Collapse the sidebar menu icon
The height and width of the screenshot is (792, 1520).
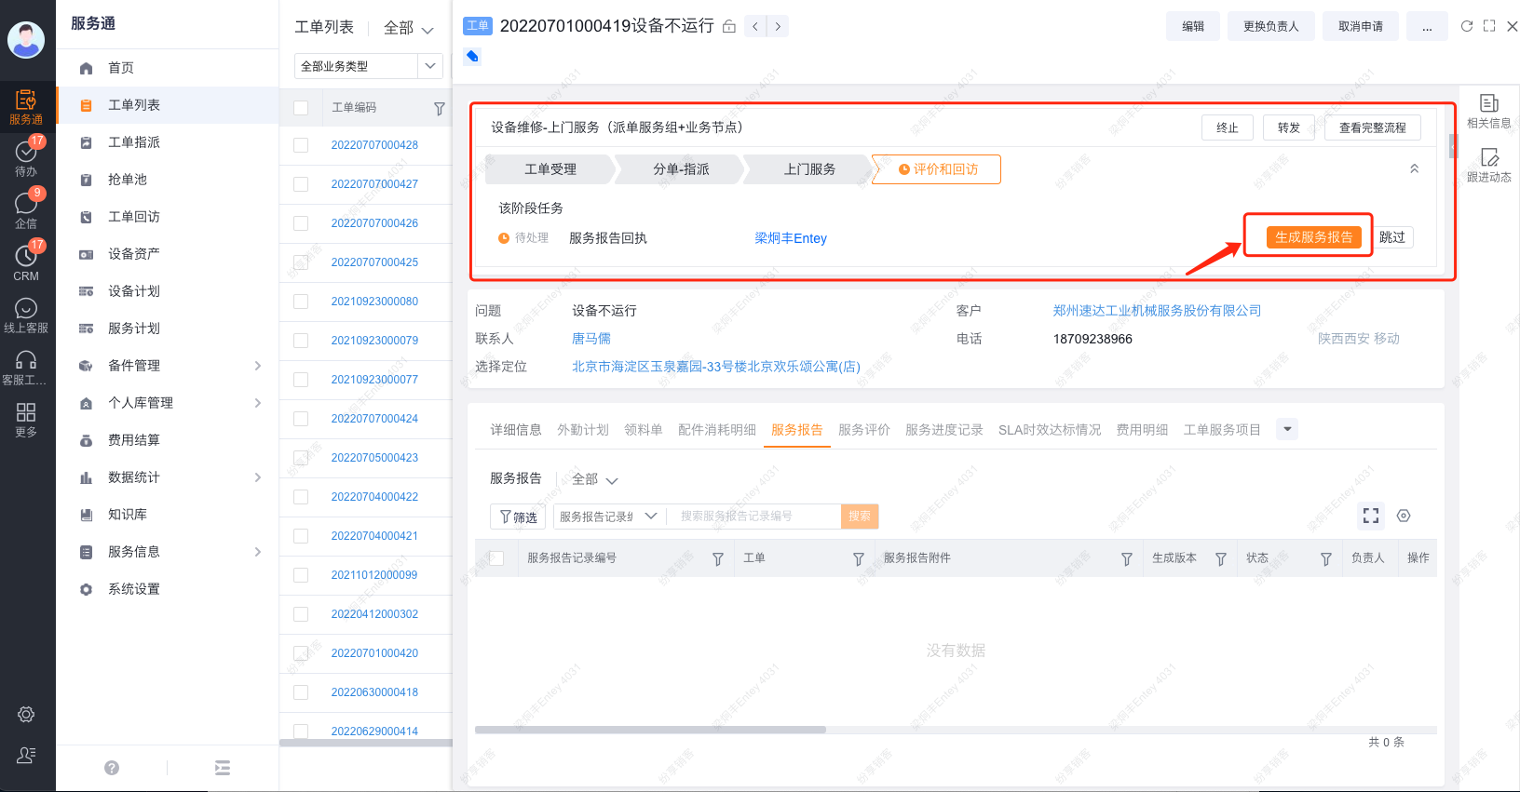click(x=223, y=768)
